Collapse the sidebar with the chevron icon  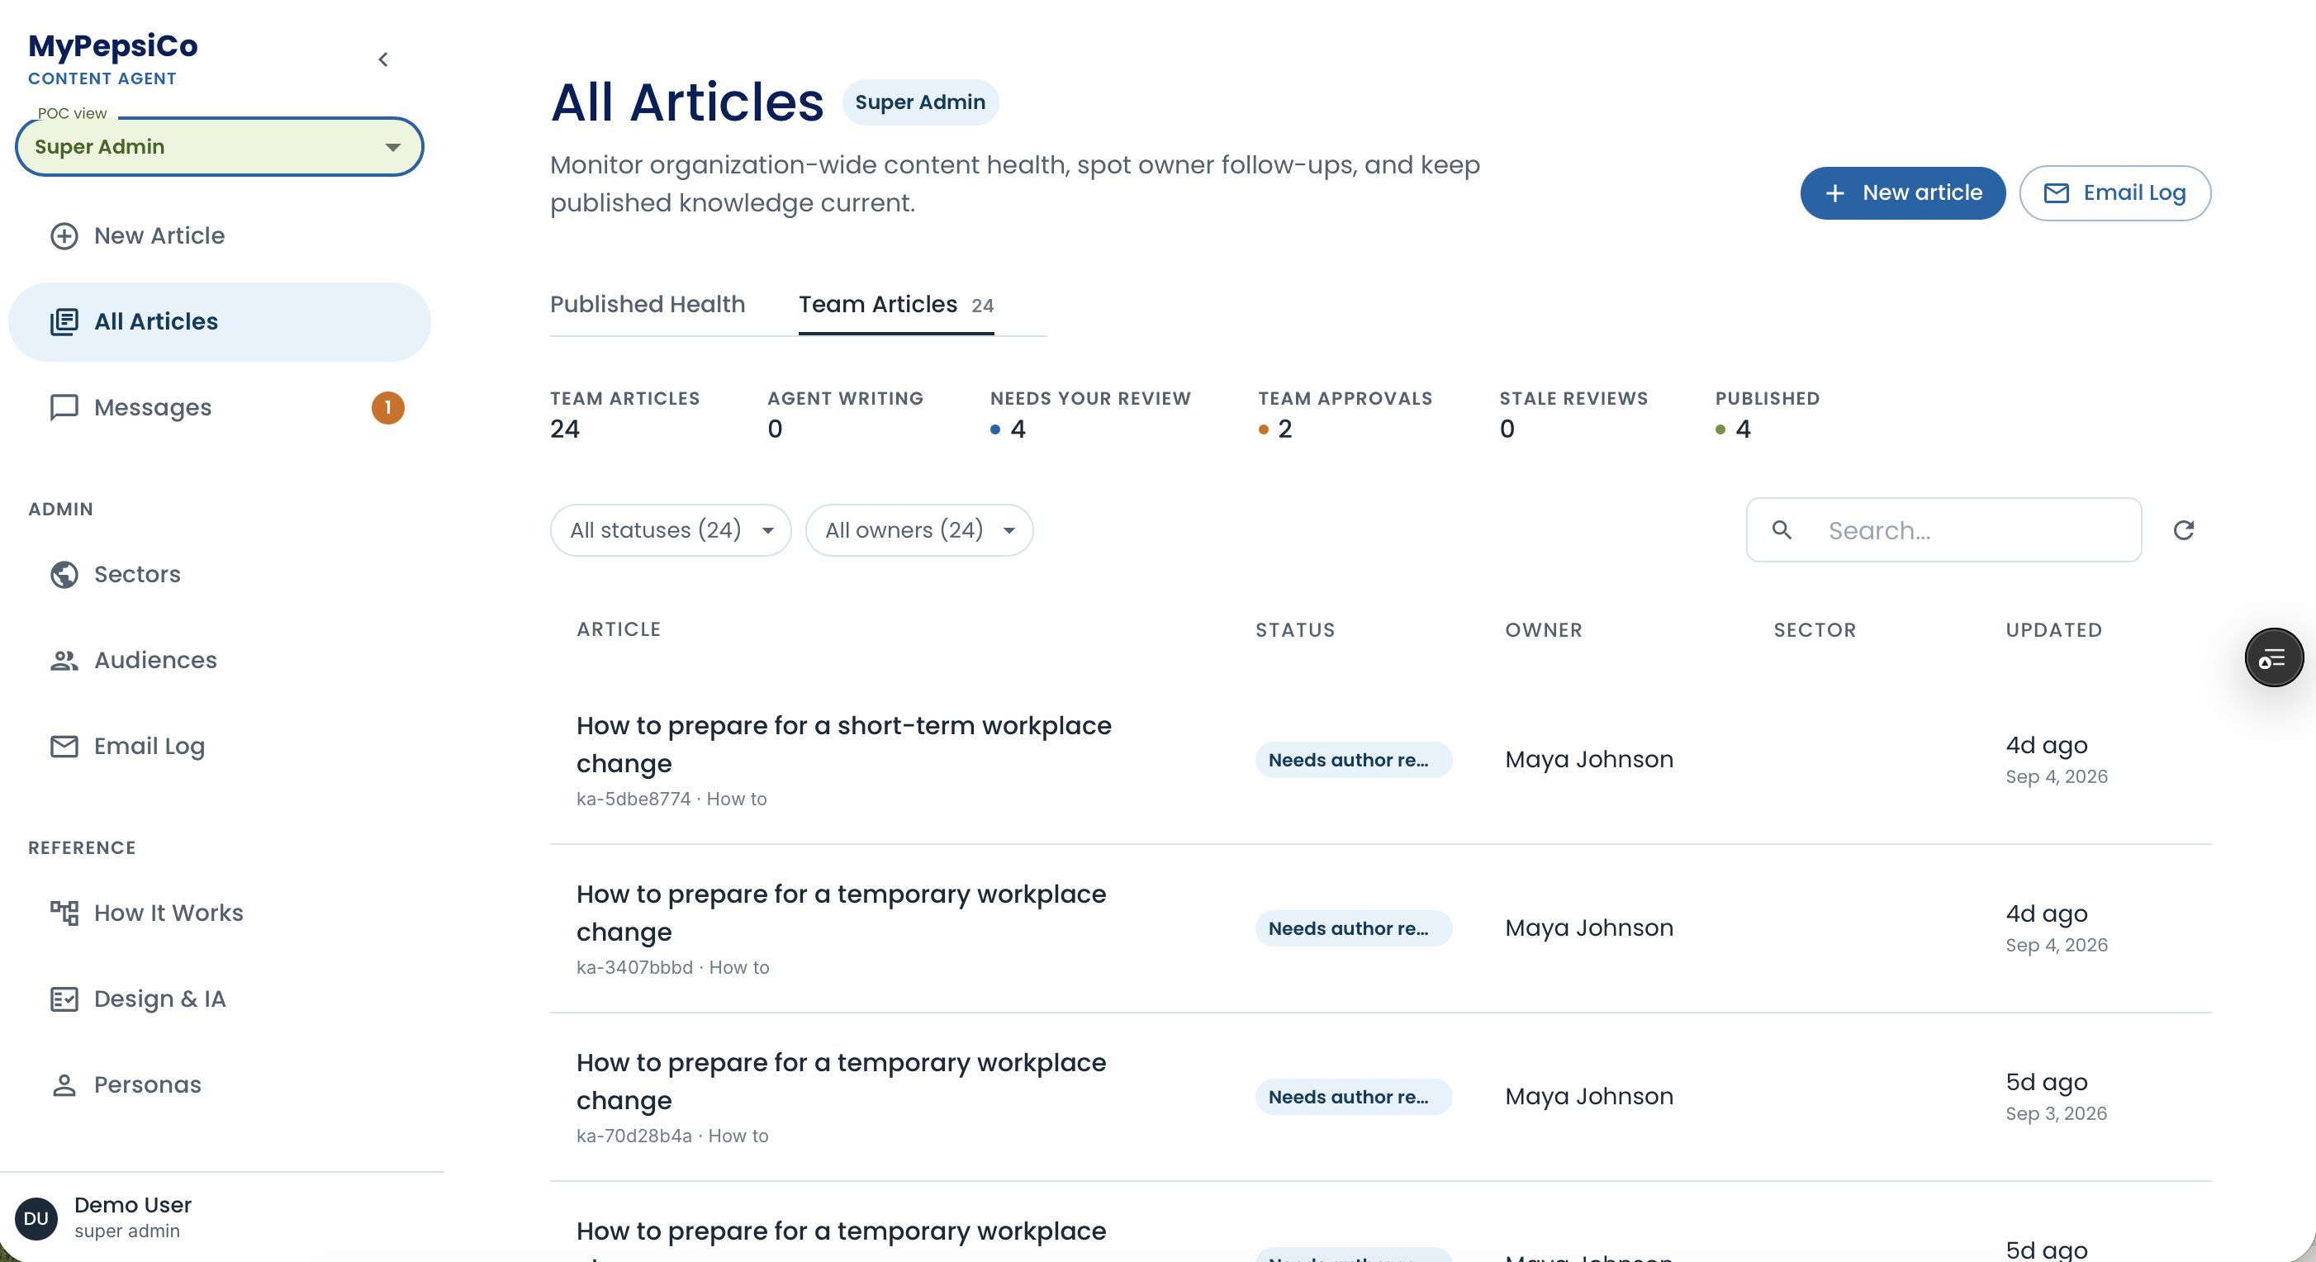383,59
